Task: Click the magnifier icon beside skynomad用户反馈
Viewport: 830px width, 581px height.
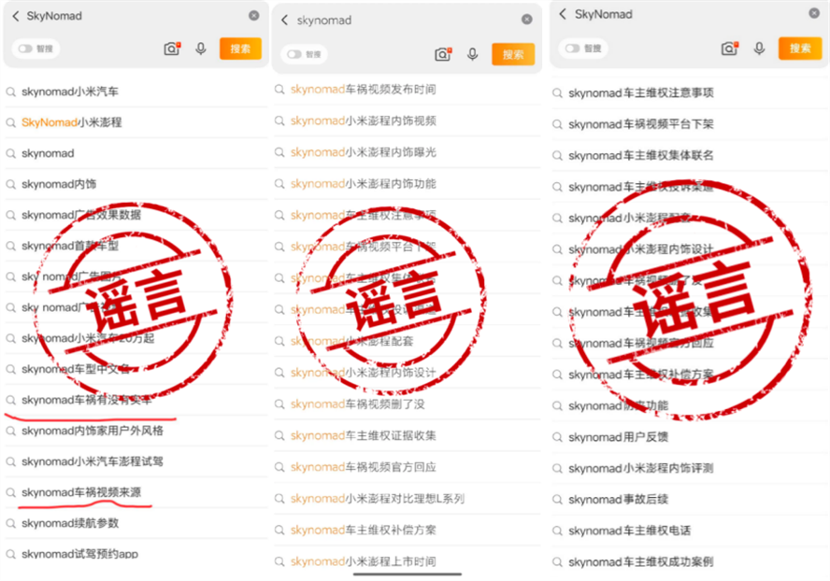Action: click(557, 437)
